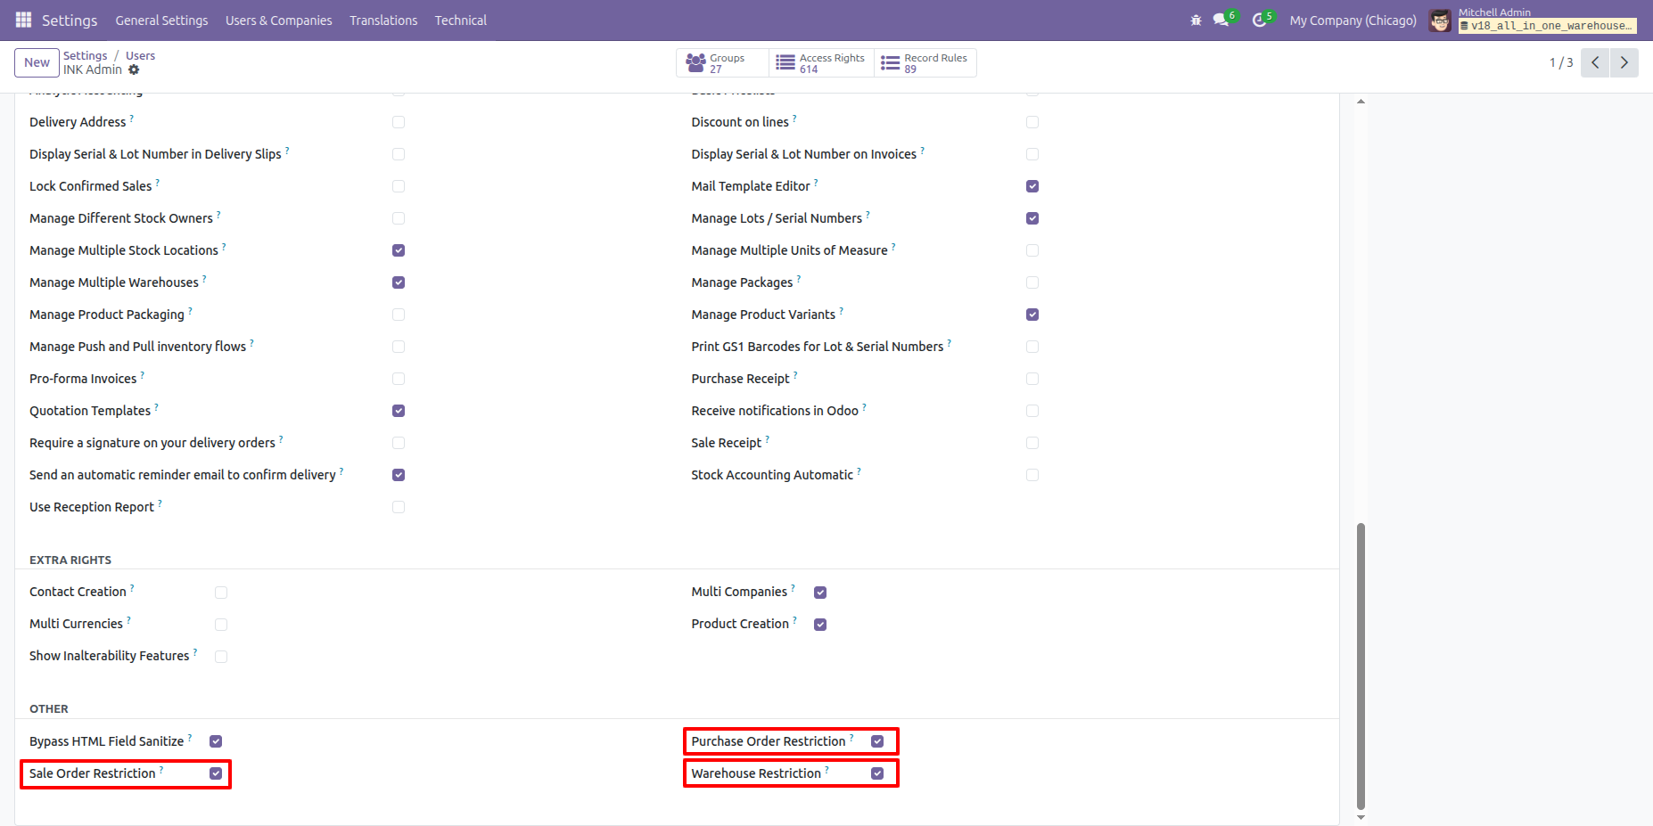The height and width of the screenshot is (826, 1653).
Task: Go to the Users breadcrumb link
Action: pyautogui.click(x=140, y=55)
